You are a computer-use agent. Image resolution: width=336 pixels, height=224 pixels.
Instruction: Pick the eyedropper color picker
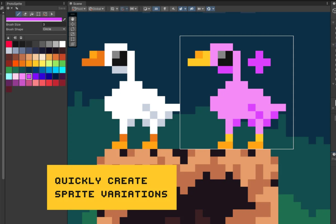64,19
